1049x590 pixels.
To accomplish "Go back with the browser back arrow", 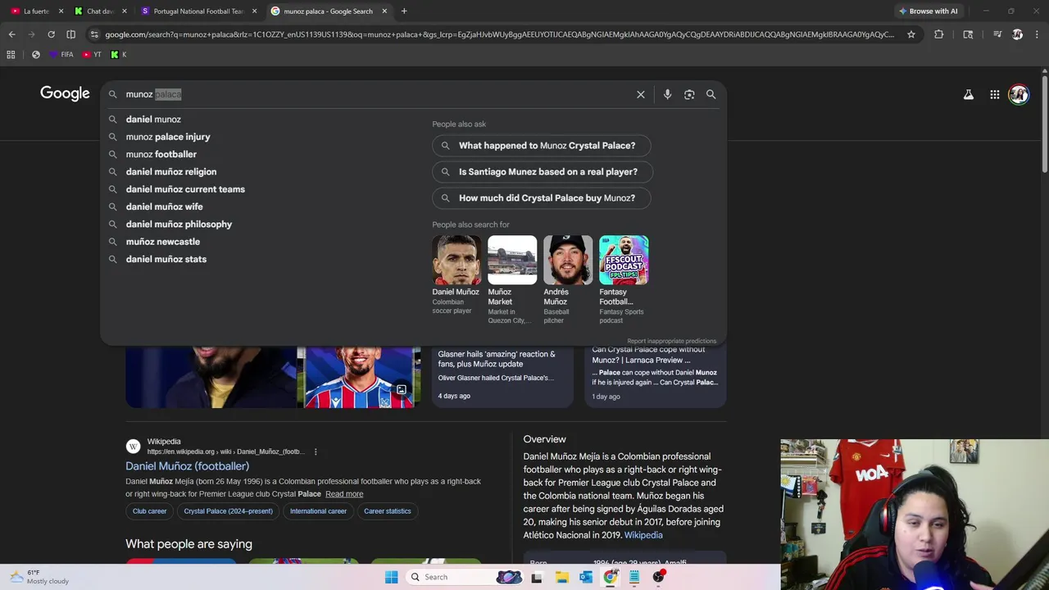I will (x=11, y=34).
